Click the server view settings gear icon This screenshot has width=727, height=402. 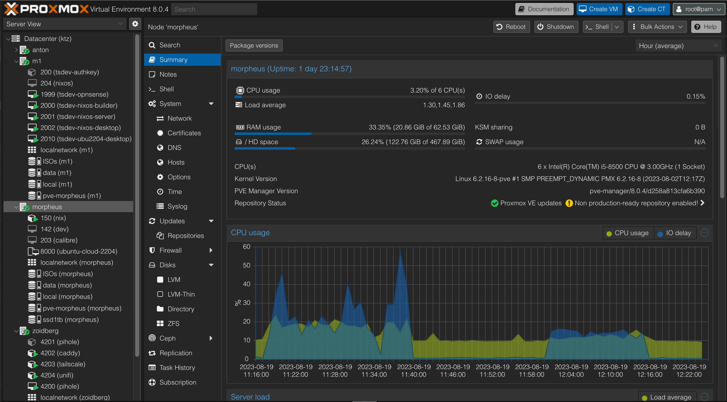135,24
